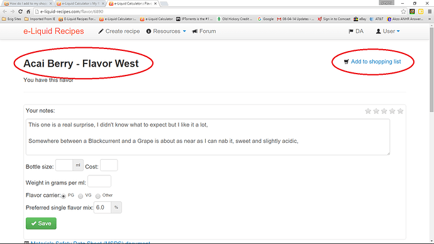This screenshot has height=244, width=434.
Task: Open the Forum navbar link
Action: tap(204, 31)
